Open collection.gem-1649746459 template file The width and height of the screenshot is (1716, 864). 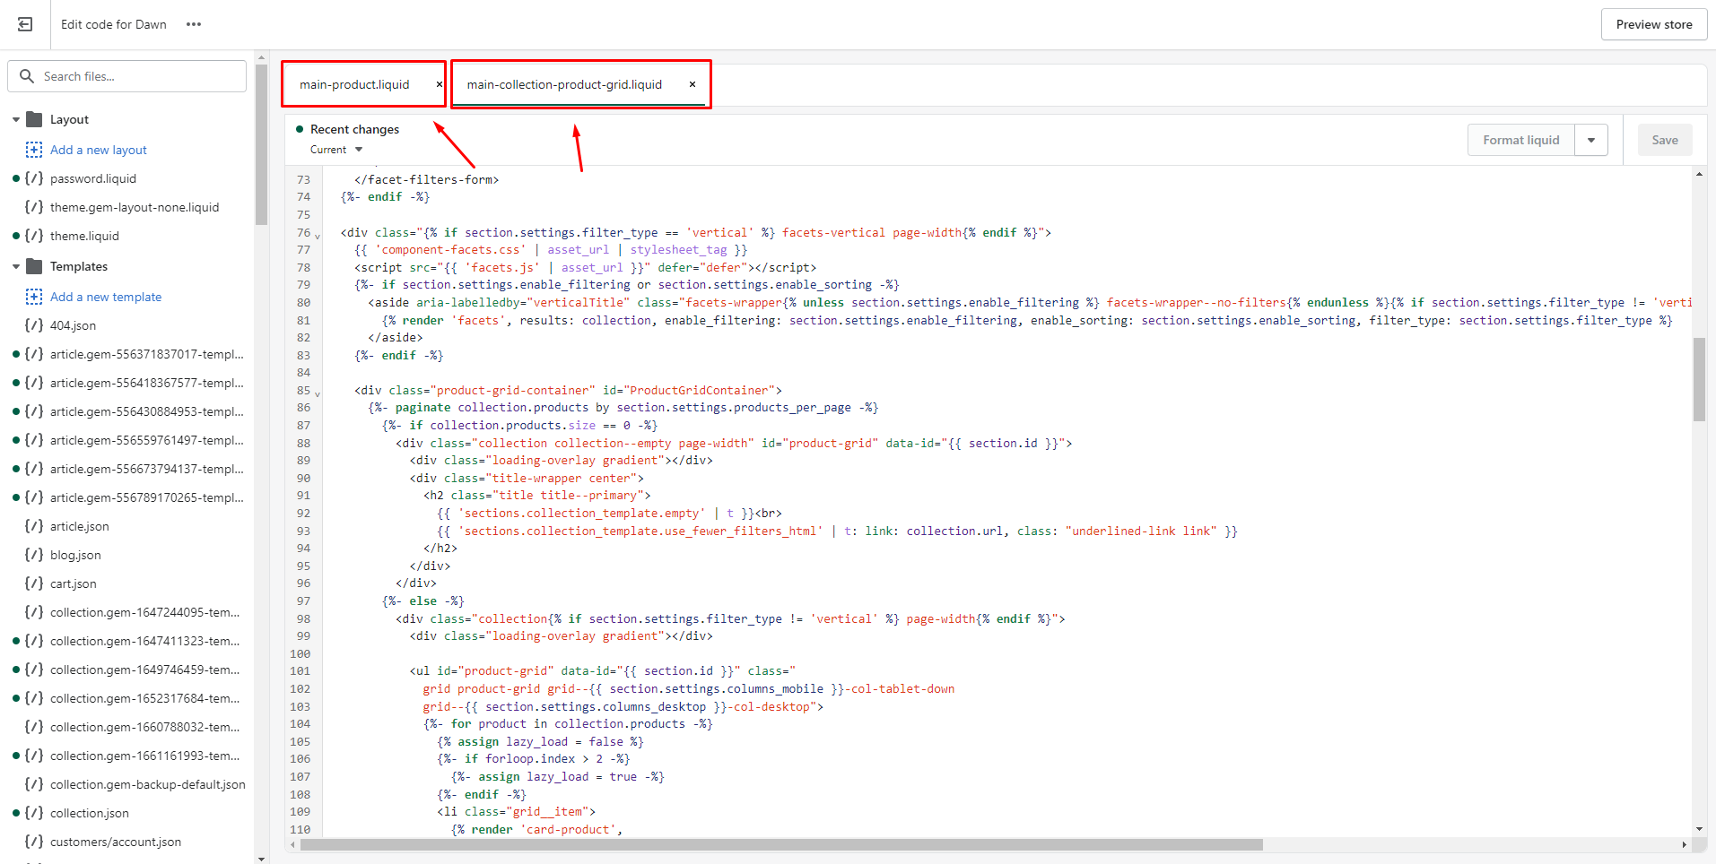[x=144, y=670]
